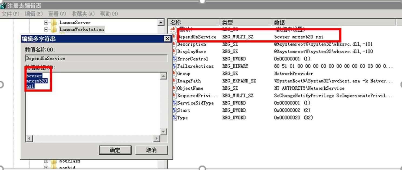The height and width of the screenshot is (170, 402).
Task: Open the 文件(F) menu
Action: pos(11,14)
